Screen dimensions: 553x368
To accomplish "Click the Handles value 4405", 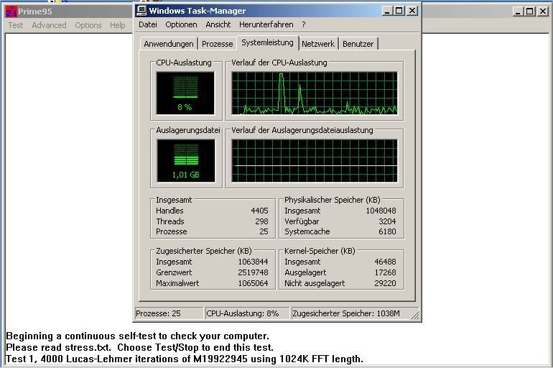I will point(259,211).
